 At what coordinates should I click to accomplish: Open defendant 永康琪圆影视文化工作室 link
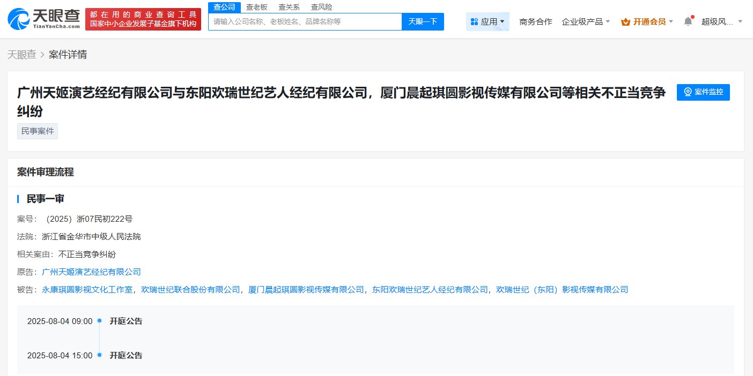tap(87, 290)
